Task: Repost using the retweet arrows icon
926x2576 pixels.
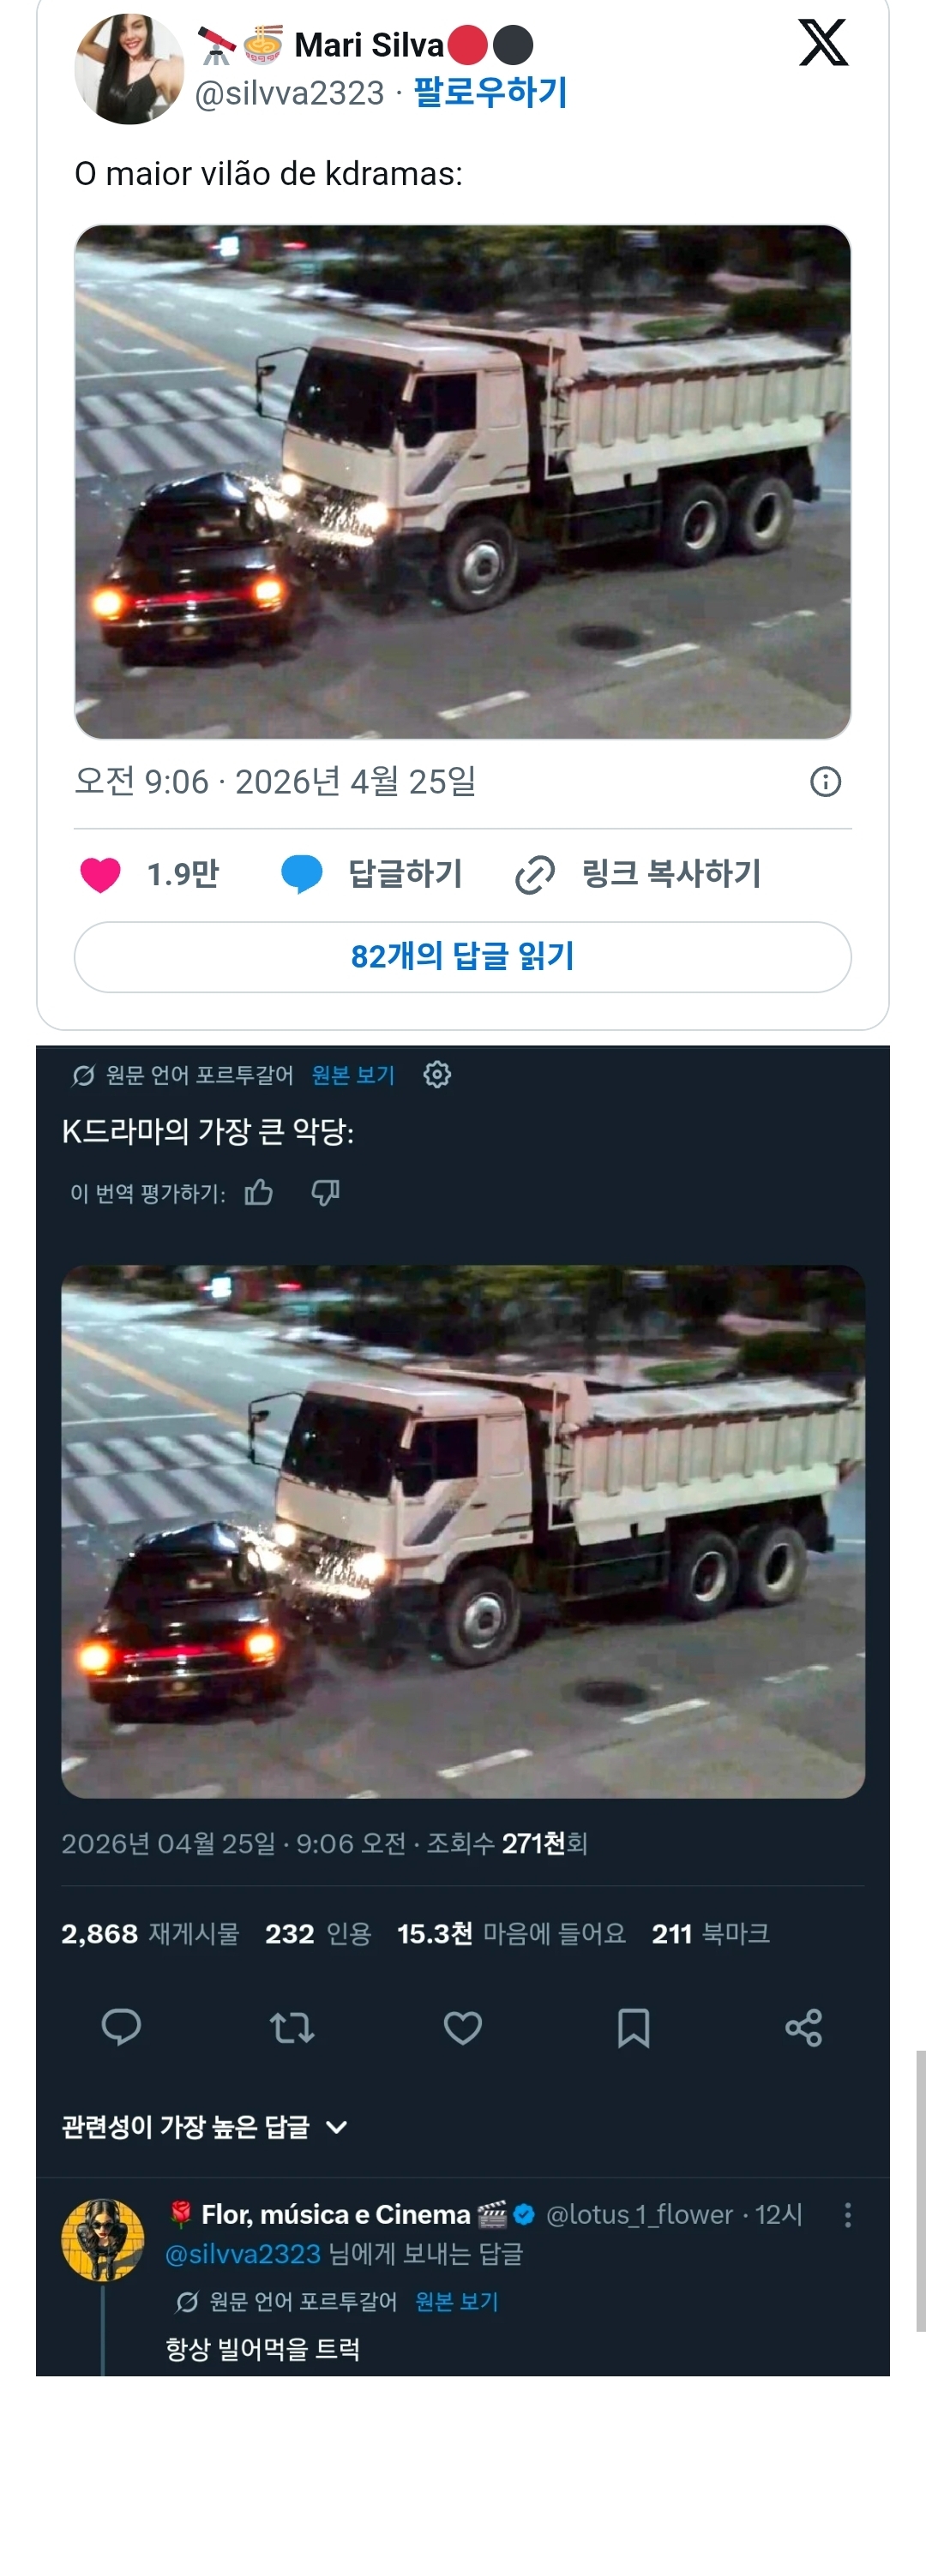Action: 292,2027
